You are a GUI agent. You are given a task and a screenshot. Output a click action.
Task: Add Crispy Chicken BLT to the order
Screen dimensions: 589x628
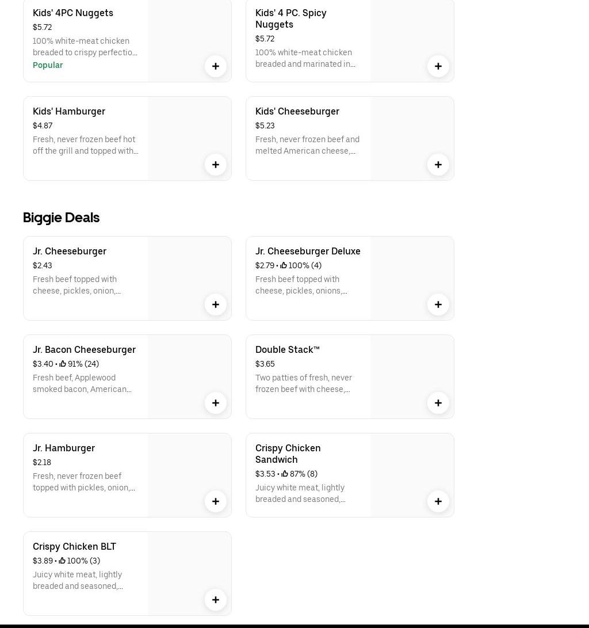216,600
